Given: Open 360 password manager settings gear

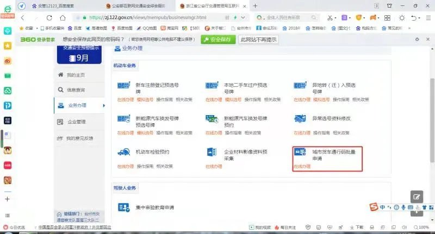Looking at the screenshot, I should (417, 39).
